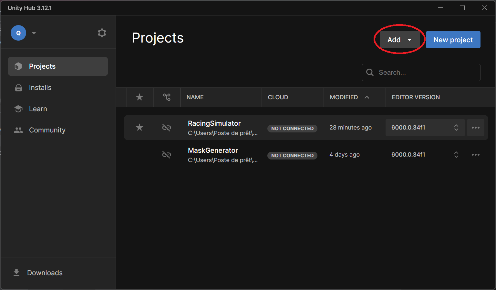Open the Learn section

38,109
